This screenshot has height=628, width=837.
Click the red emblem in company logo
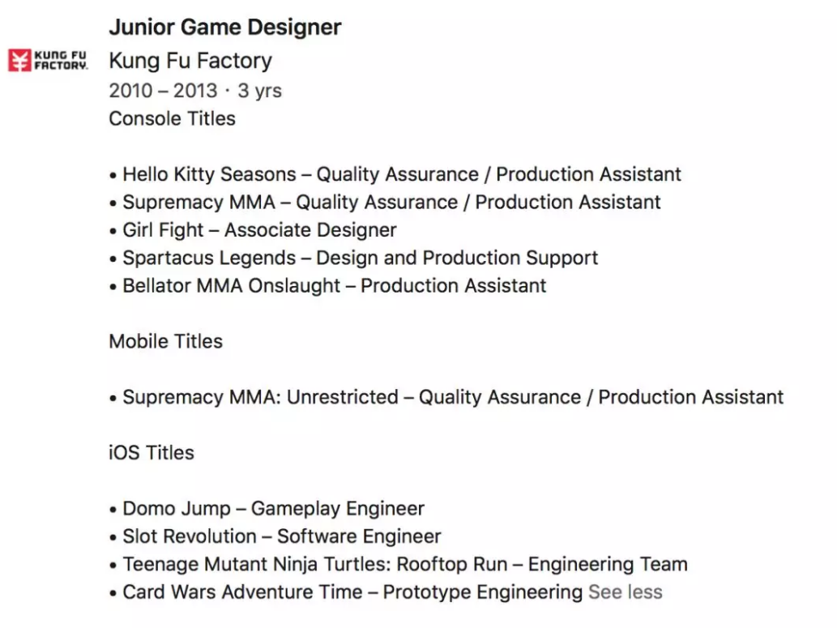tap(19, 60)
